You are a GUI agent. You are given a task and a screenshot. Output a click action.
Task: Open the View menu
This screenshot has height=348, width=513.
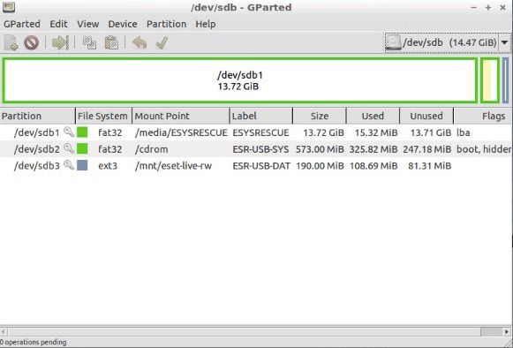(88, 24)
